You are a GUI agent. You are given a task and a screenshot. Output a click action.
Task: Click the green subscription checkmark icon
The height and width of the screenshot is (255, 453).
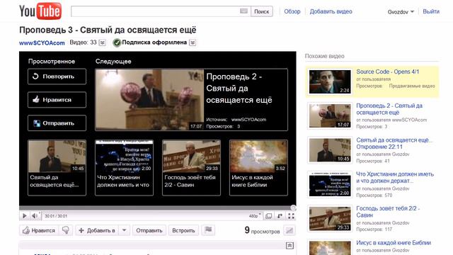pyautogui.click(x=117, y=42)
